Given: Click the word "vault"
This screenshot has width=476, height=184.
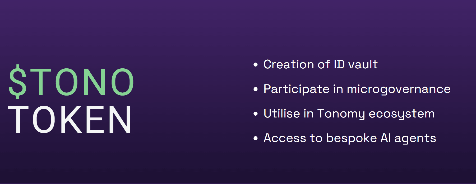Looking at the screenshot, I should point(363,65).
